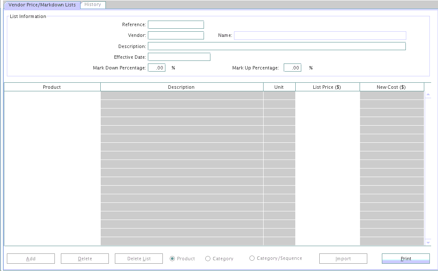Click the vendor Name field

pyautogui.click(x=320, y=36)
